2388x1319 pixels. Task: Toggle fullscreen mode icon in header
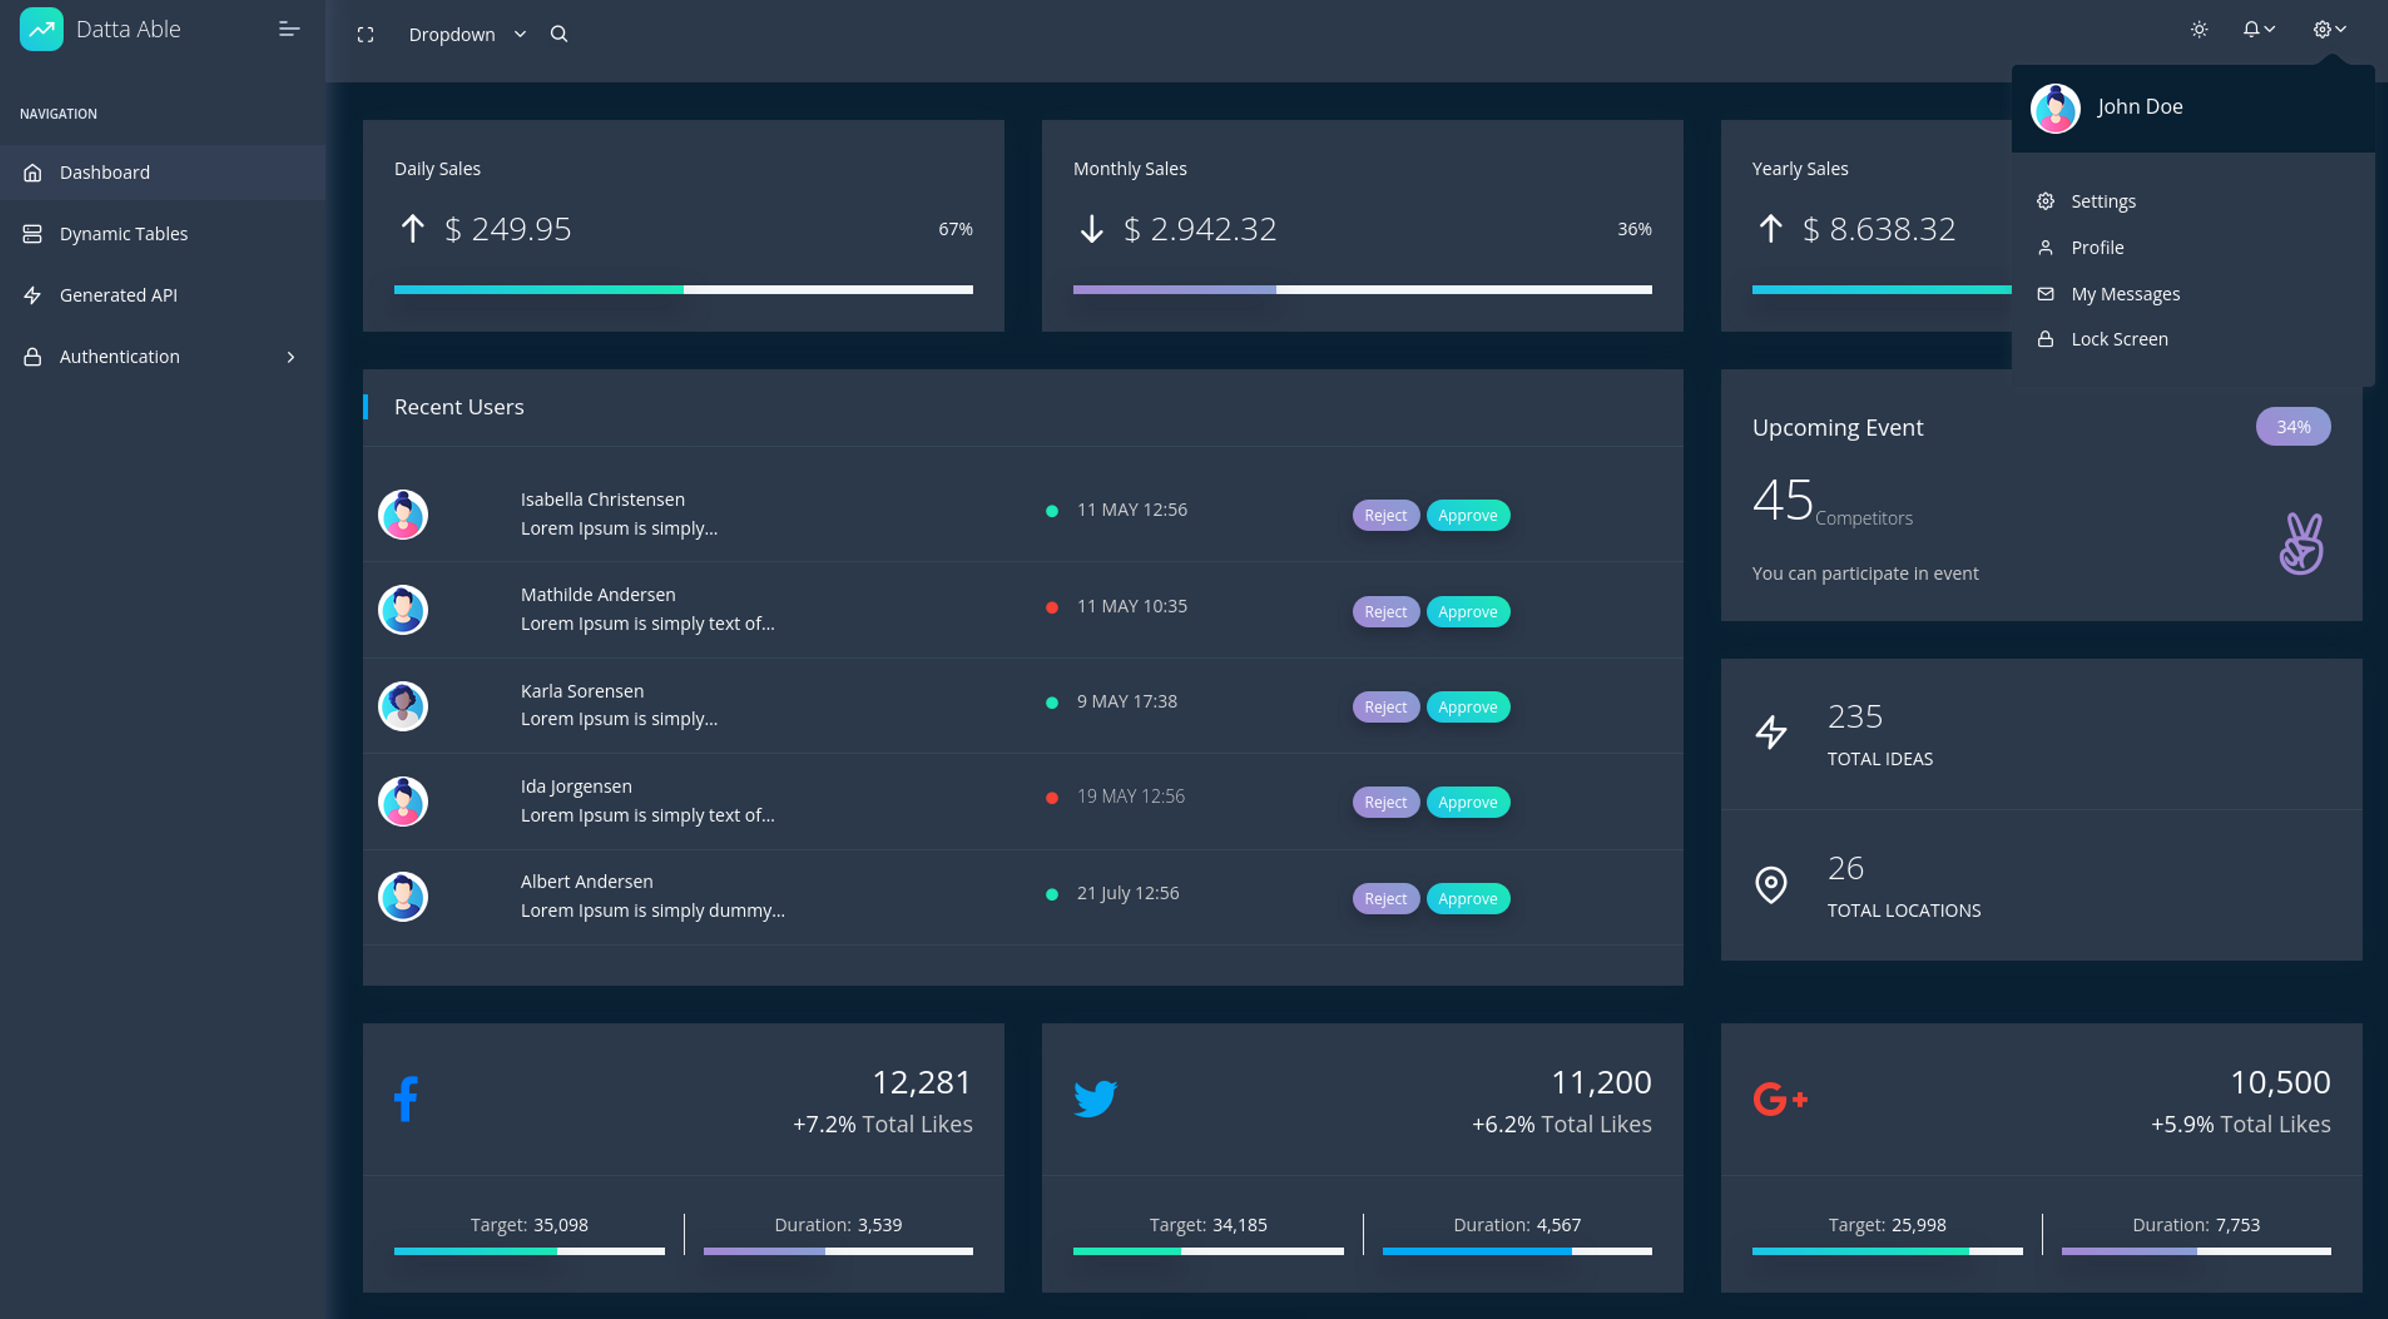click(365, 34)
